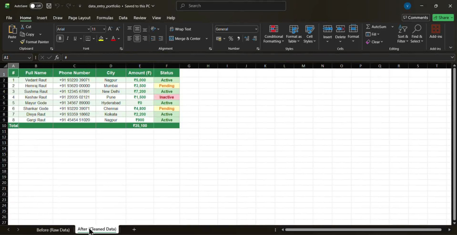The height and width of the screenshot is (235, 457).
Task: Collapse the ribbon with the chevron
Action: (x=451, y=47)
